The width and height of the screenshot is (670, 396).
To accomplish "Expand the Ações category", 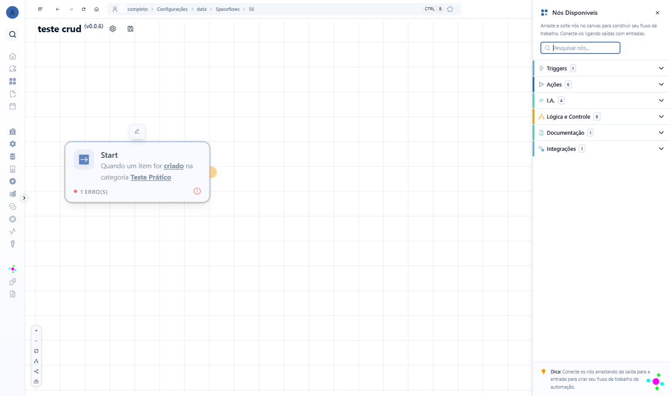I will click(602, 84).
